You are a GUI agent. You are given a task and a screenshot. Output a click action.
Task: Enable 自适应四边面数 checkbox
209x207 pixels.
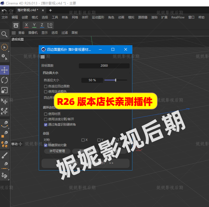[x=46, y=86]
